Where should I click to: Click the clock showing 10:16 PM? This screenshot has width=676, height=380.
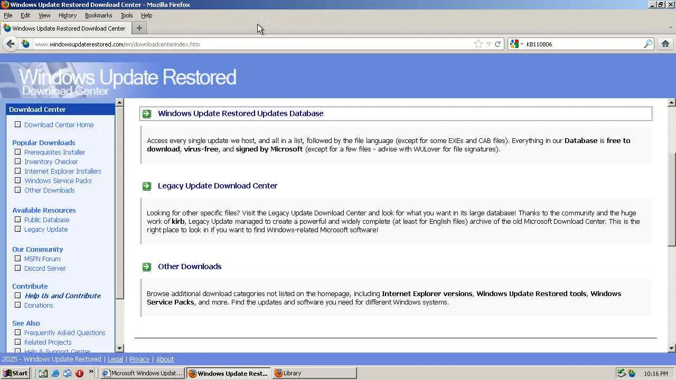[x=656, y=374]
